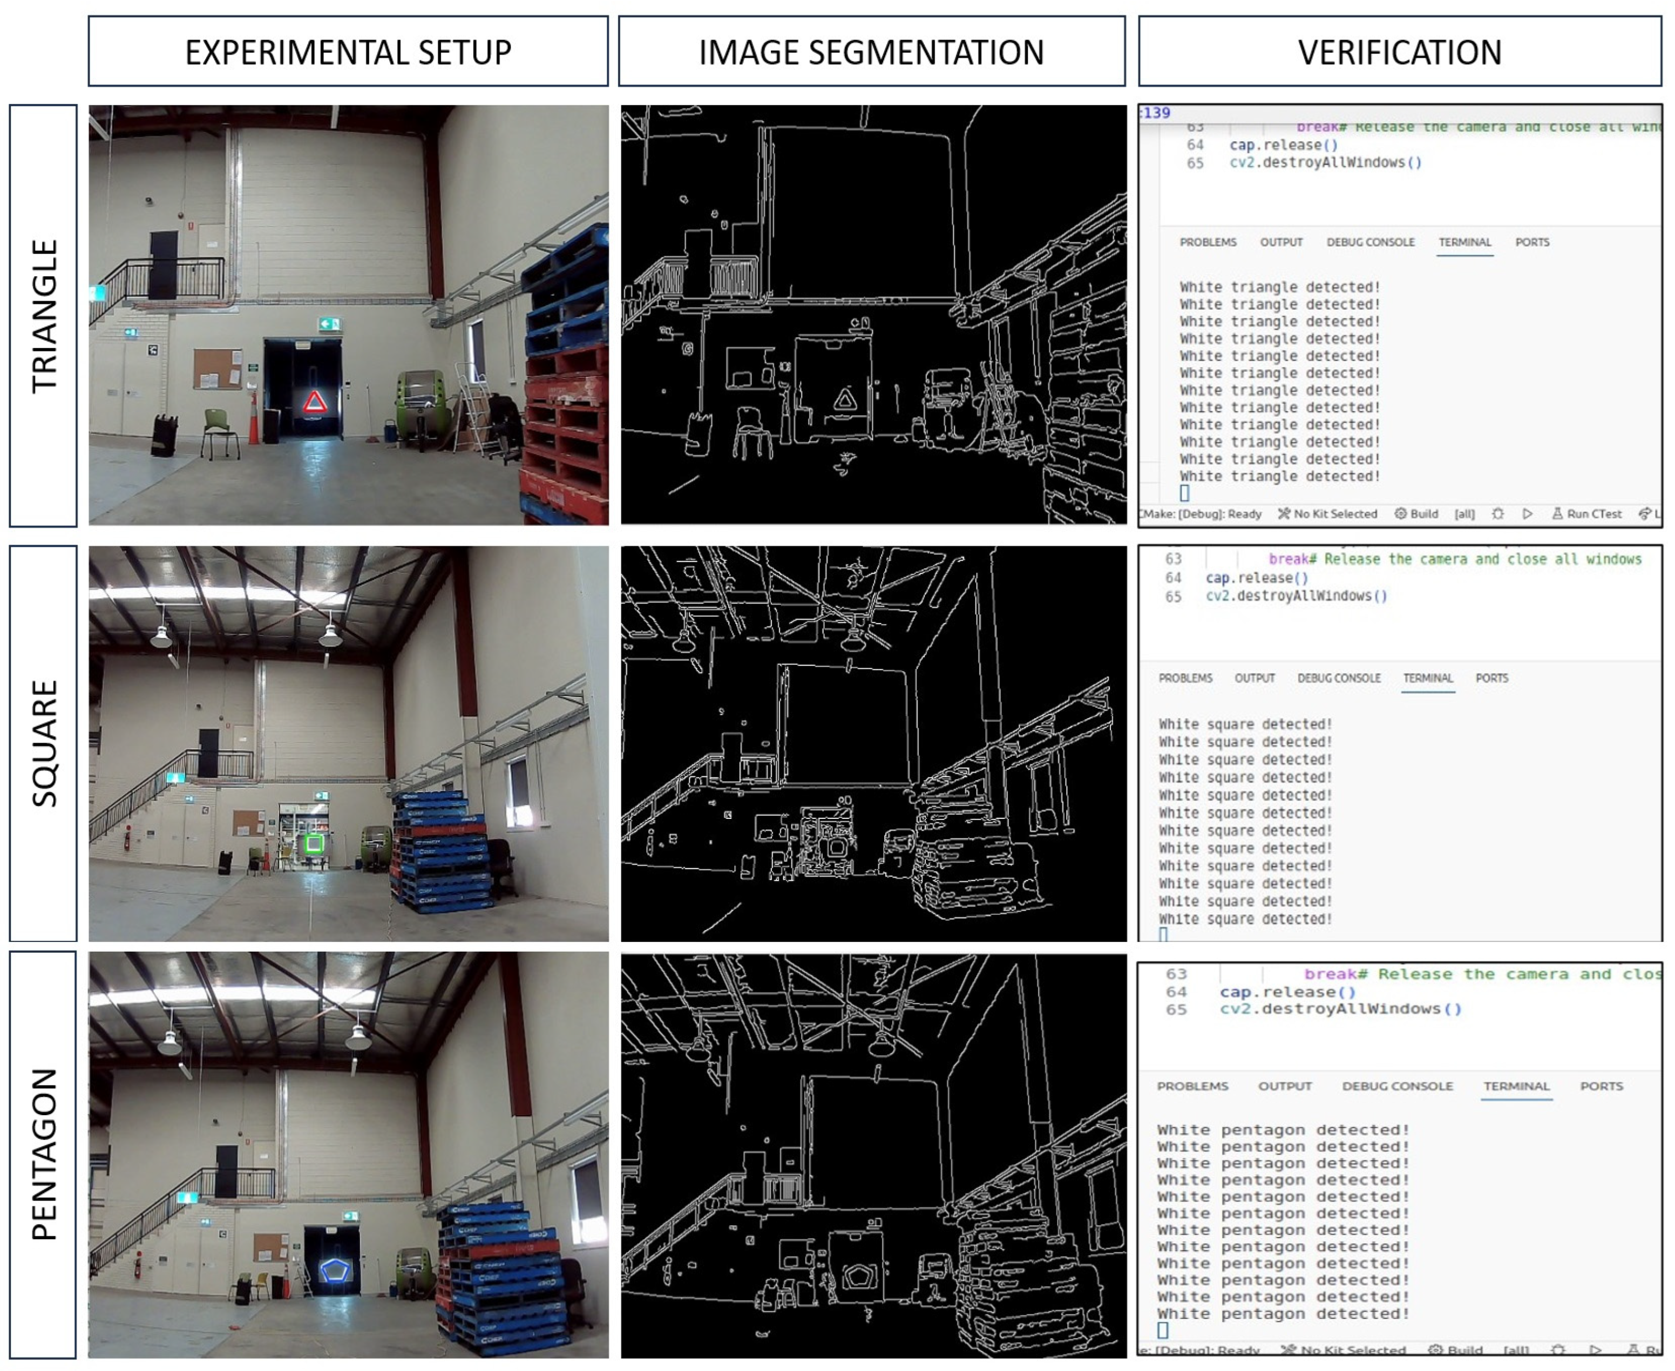Switch to PROBLEMS tab in triangle panel
This screenshot has width=1675, height=1371.
point(1208,242)
